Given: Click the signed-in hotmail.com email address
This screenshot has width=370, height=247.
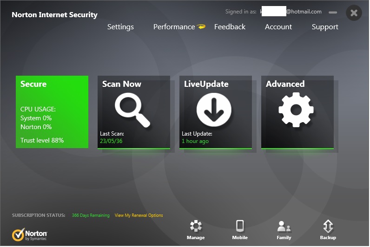Looking at the screenshot, I should pyautogui.click(x=291, y=12).
